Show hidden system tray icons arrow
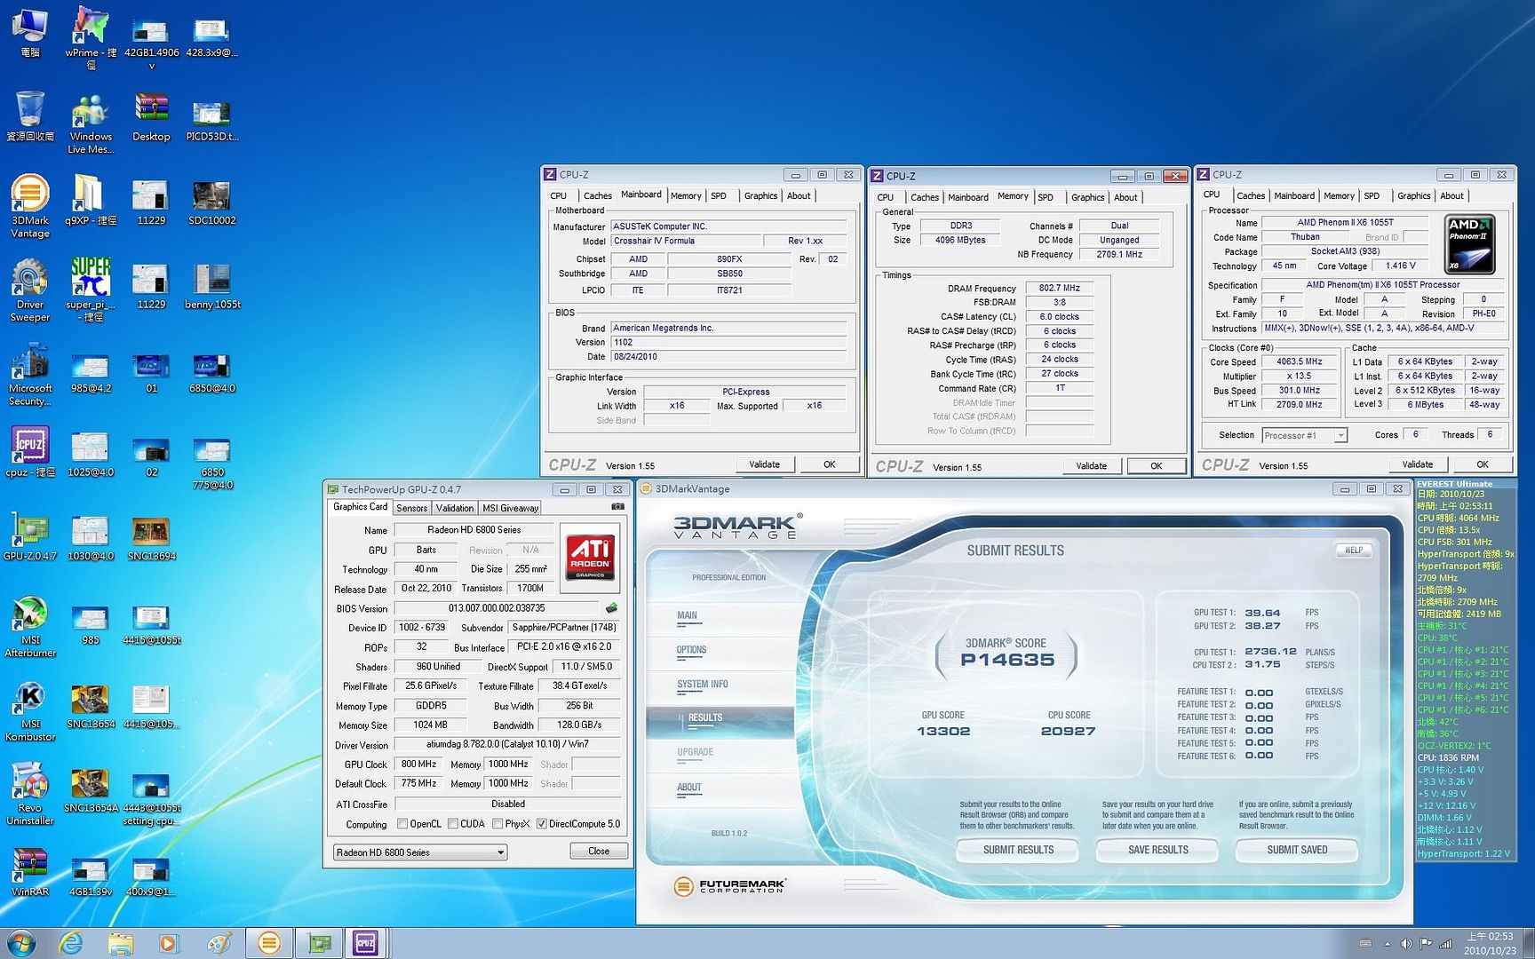1535x959 pixels. pos(1387,944)
